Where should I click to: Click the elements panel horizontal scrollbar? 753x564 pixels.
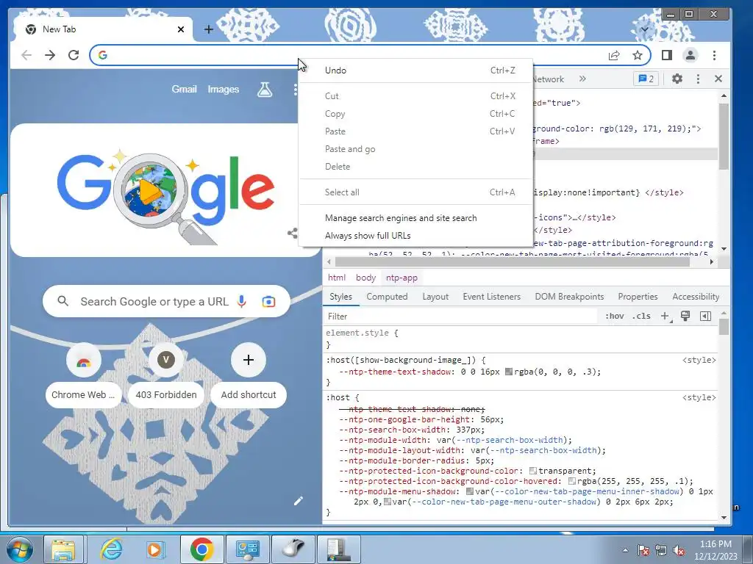pos(512,262)
